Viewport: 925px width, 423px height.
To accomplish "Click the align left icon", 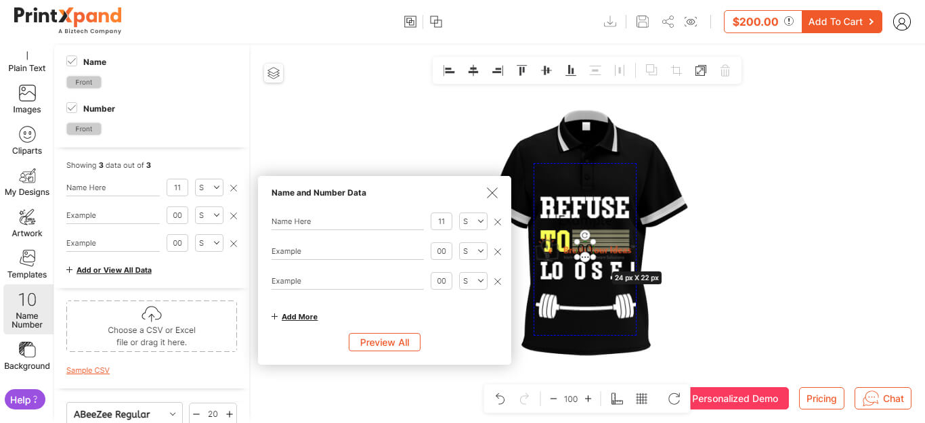I will pos(449,70).
